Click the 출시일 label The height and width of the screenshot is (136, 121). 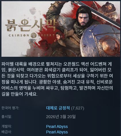[x=7, y=117]
